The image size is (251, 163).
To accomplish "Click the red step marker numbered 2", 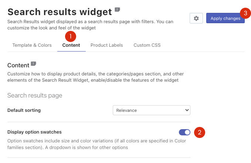I will coord(200,132).
